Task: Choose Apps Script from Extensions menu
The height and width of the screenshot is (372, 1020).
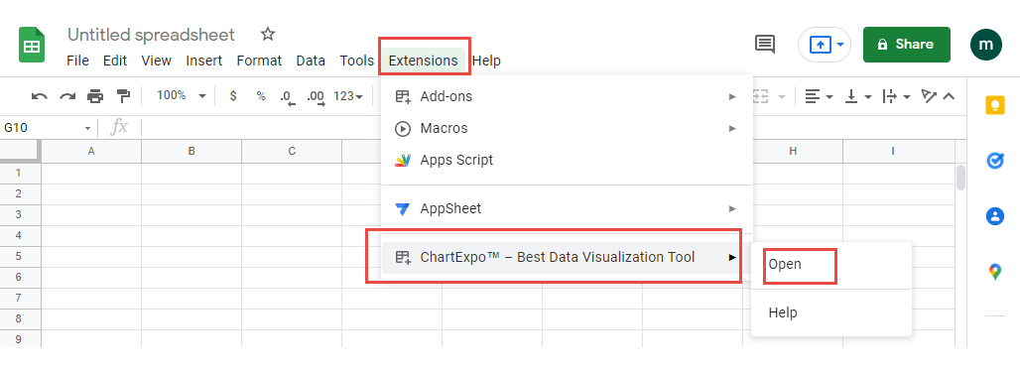Action: [567, 160]
